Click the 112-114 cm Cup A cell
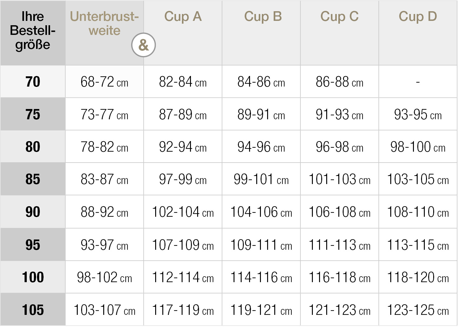This screenshot has height=327, width=459. [x=183, y=277]
